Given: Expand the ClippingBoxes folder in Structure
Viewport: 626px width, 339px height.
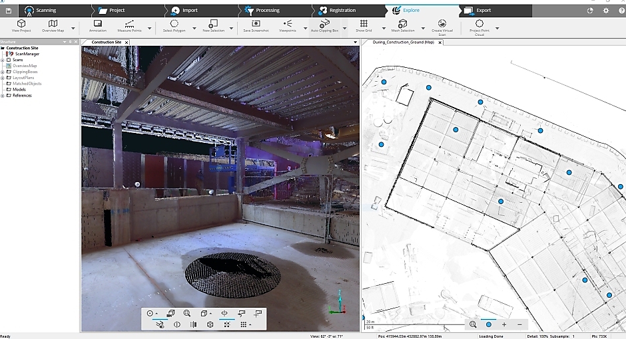Looking at the screenshot, I should (x=3, y=72).
